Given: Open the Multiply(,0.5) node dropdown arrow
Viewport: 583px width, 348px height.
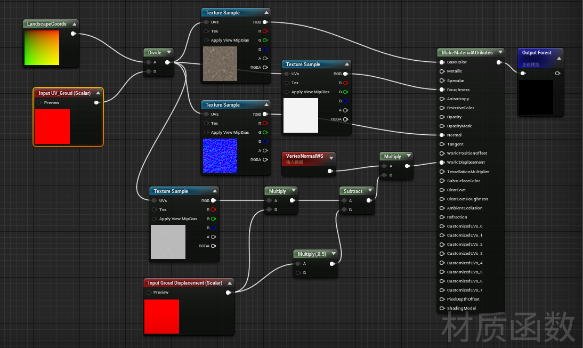Looking at the screenshot, I should [334, 254].
